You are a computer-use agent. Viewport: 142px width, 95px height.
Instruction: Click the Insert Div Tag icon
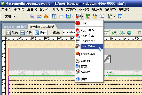(x=61, y=17)
